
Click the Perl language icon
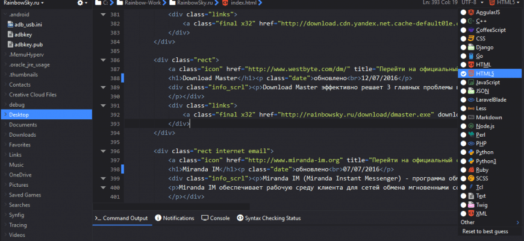click(x=471, y=135)
